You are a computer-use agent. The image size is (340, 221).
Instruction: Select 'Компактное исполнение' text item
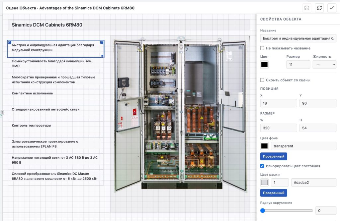coord(32,93)
